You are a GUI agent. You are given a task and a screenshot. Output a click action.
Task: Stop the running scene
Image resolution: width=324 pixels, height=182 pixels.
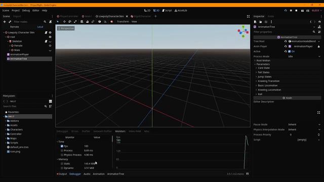coord(296,10)
